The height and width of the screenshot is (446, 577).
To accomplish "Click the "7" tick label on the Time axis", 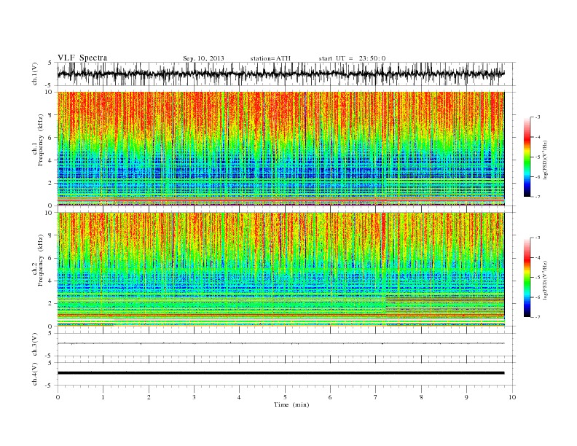I will point(376,397).
